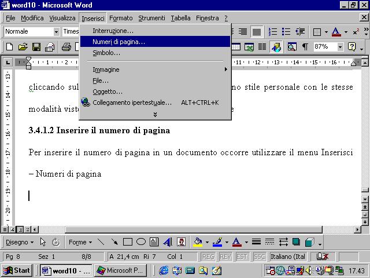Insert a table from standard toolbar
This screenshot has width=370, height=278.
click(x=236, y=47)
